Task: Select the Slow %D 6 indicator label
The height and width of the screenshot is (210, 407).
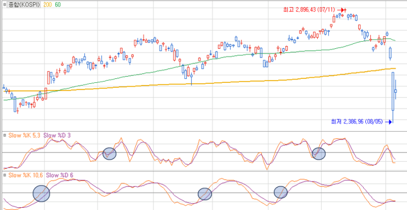Action: pyautogui.click(x=60, y=175)
